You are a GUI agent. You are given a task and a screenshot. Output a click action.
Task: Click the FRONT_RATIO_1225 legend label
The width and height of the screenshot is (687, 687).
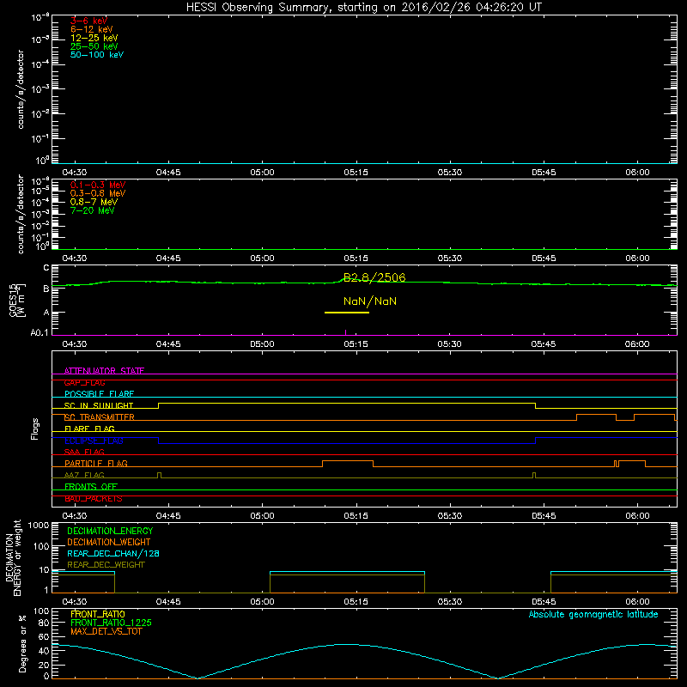pyautogui.click(x=112, y=623)
